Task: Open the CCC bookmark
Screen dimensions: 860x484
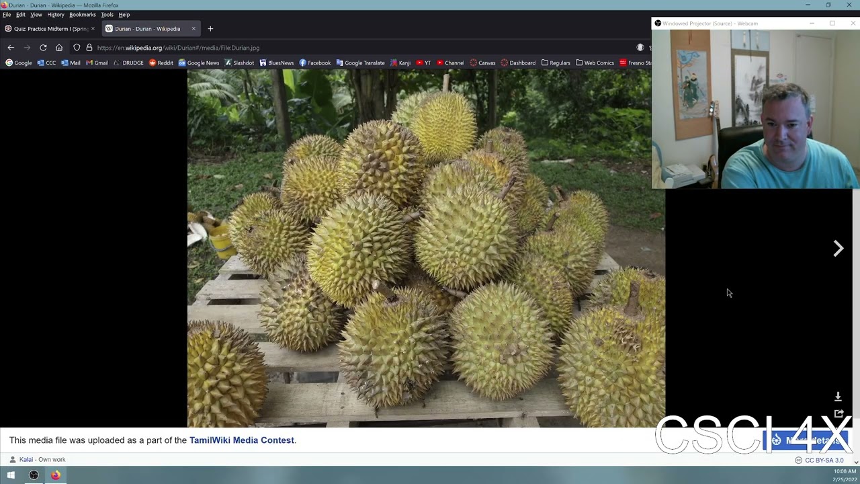Action: [46, 63]
